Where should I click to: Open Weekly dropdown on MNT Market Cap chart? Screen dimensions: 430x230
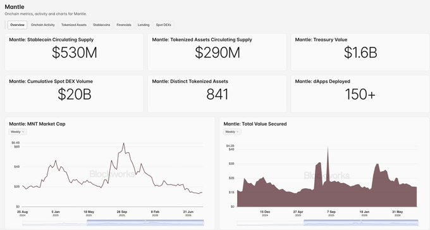pos(18,132)
